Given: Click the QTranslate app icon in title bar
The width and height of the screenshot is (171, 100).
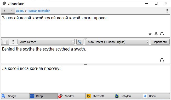Looking at the screenshot, I should (4, 3).
